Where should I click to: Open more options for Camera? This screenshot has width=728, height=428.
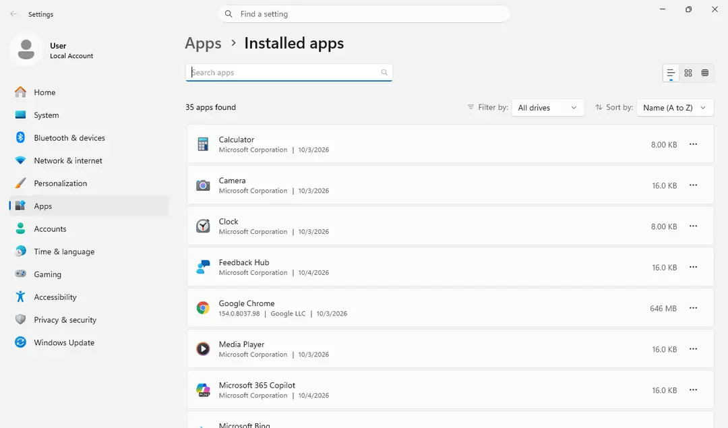coord(693,185)
